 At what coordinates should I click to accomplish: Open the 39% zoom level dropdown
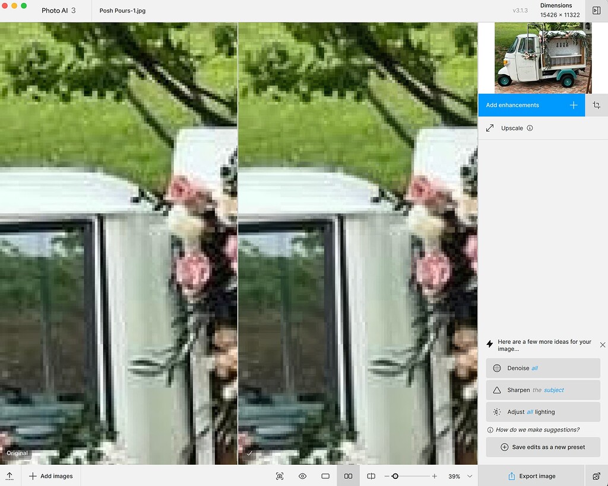click(x=458, y=476)
